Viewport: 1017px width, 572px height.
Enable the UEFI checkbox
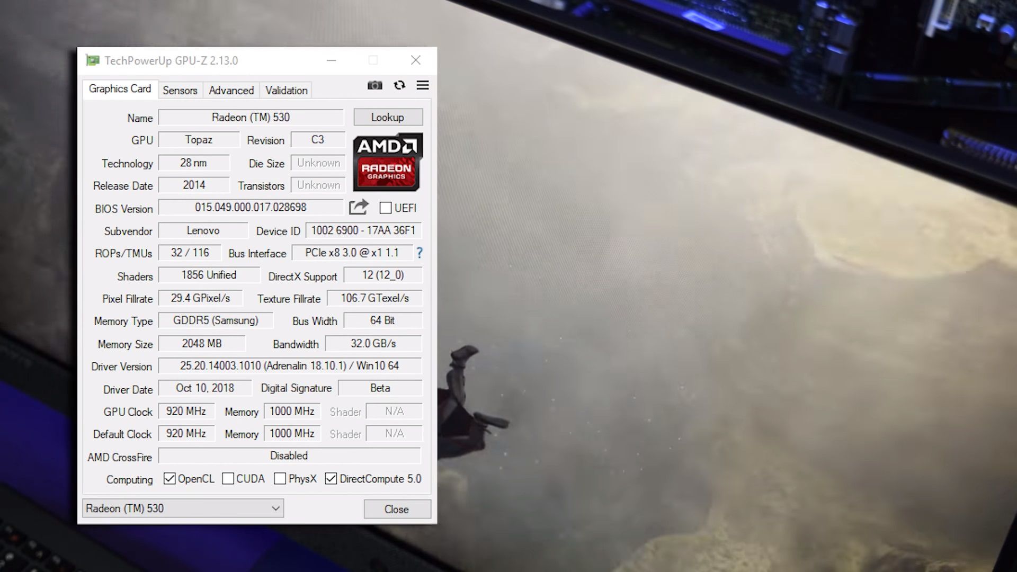coord(385,208)
